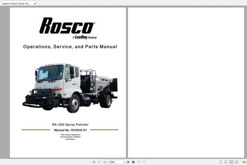
Task: Click the A LeeBoy Company tagline
Action: click(85, 37)
